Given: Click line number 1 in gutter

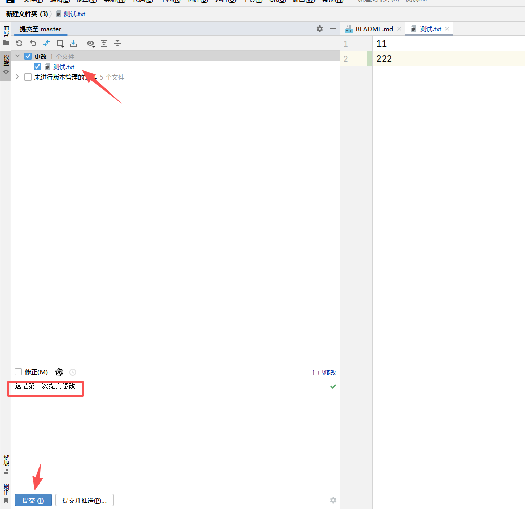Looking at the screenshot, I should [346, 44].
